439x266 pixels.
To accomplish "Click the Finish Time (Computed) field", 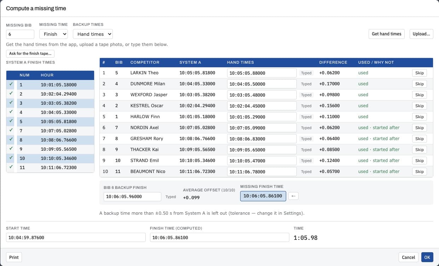I will click(220, 237).
